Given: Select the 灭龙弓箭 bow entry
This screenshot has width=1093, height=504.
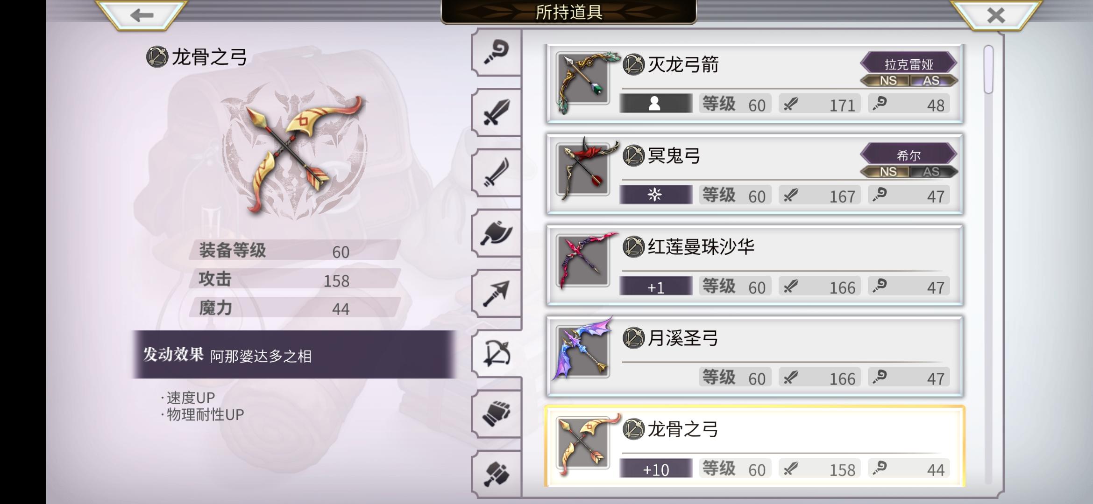Looking at the screenshot, I should pos(755,84).
